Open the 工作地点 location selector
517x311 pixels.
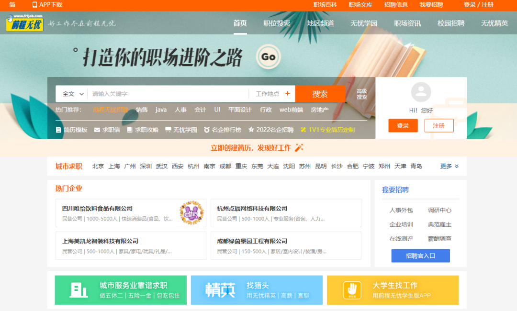pyautogui.click(x=272, y=94)
